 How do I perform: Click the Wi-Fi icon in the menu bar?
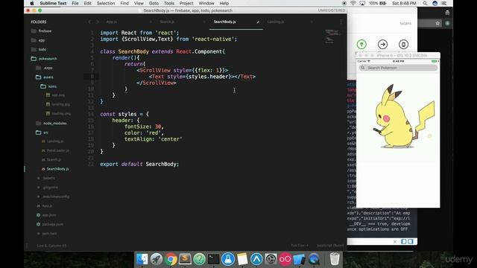click(x=353, y=3)
